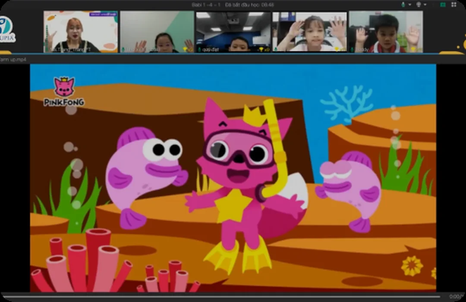Click the class start time text 'Đã bắt đầu học'
The width and height of the screenshot is (466, 302).
click(243, 5)
